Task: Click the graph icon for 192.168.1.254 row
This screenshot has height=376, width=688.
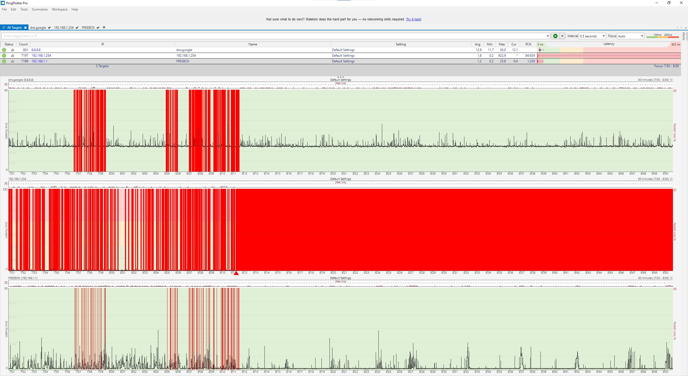Action: [12, 56]
